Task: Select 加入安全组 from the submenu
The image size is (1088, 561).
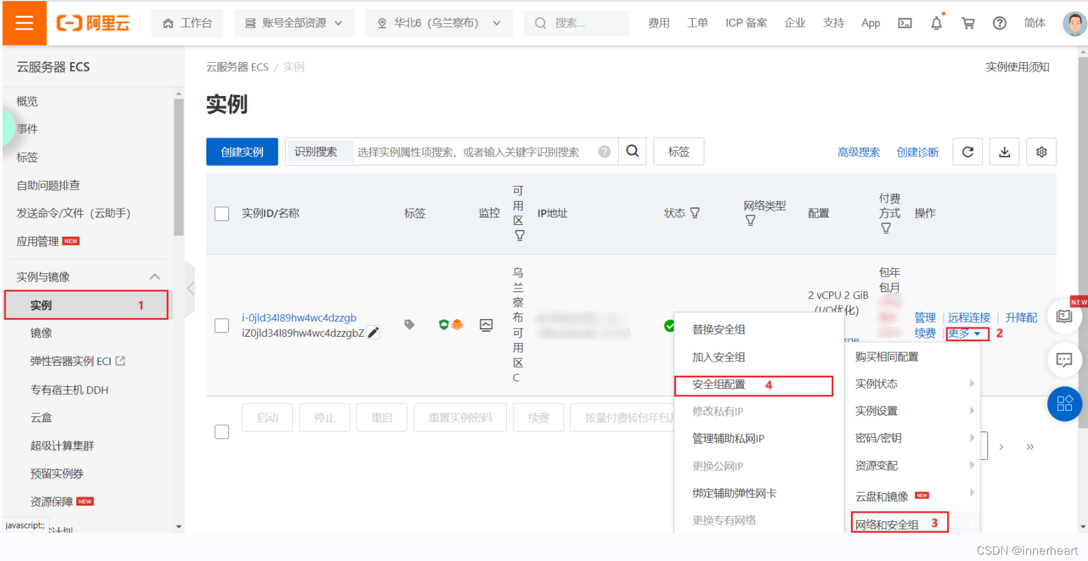Action: [718, 357]
